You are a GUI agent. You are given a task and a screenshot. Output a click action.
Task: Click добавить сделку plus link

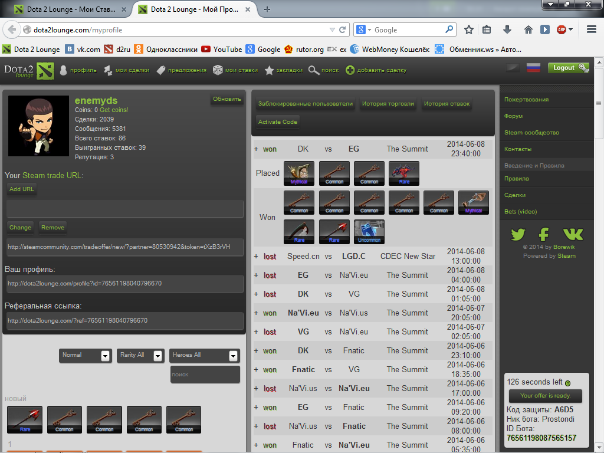coord(376,70)
